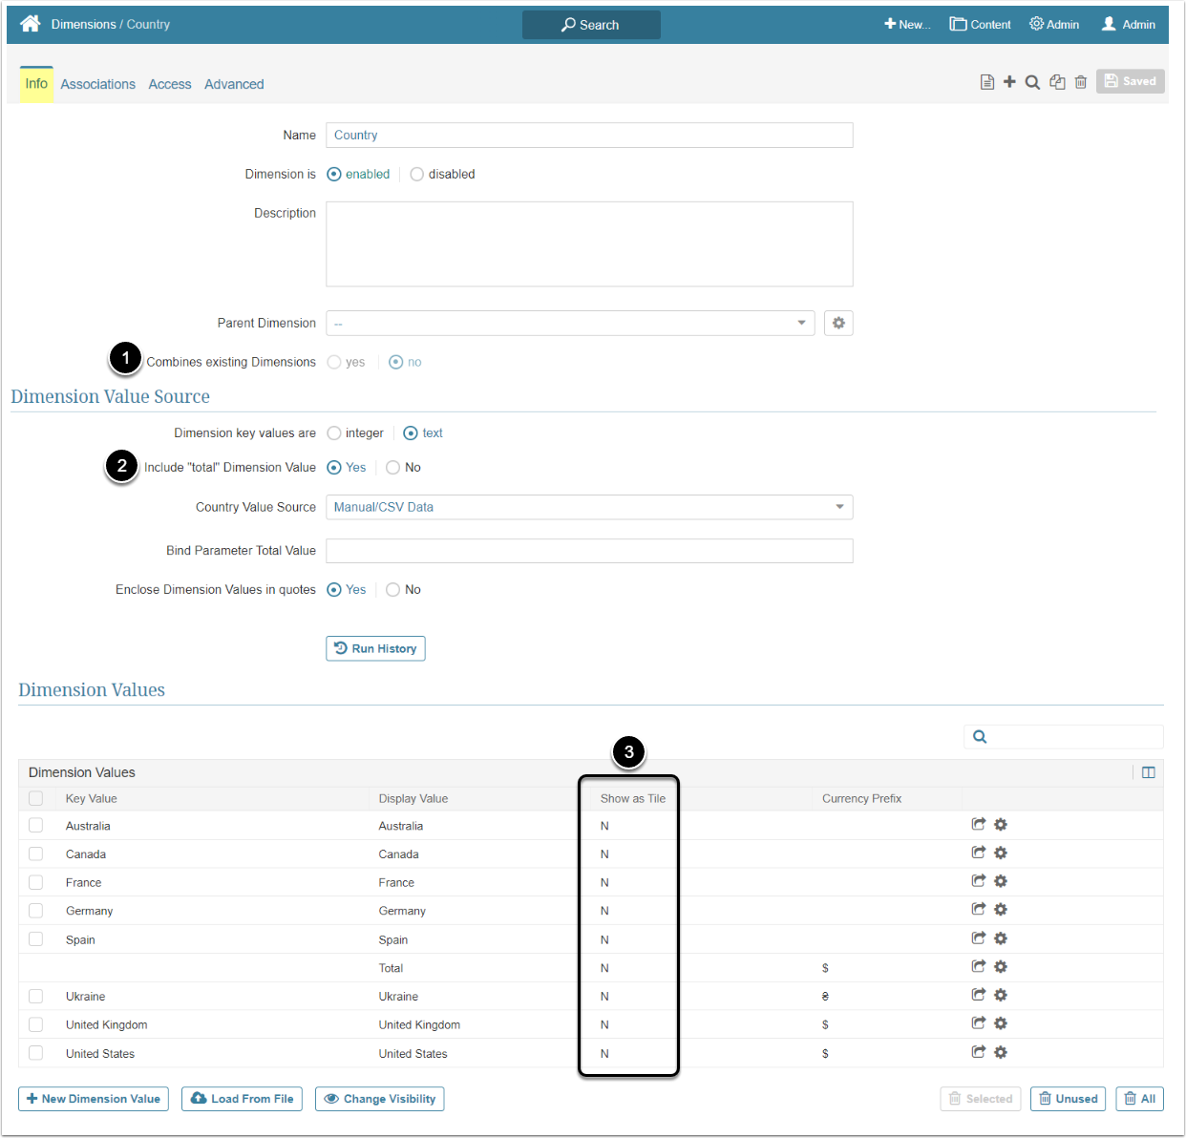Viewport: 1186px width, 1138px height.
Task: Switch to the Advanced tab
Action: [x=234, y=84]
